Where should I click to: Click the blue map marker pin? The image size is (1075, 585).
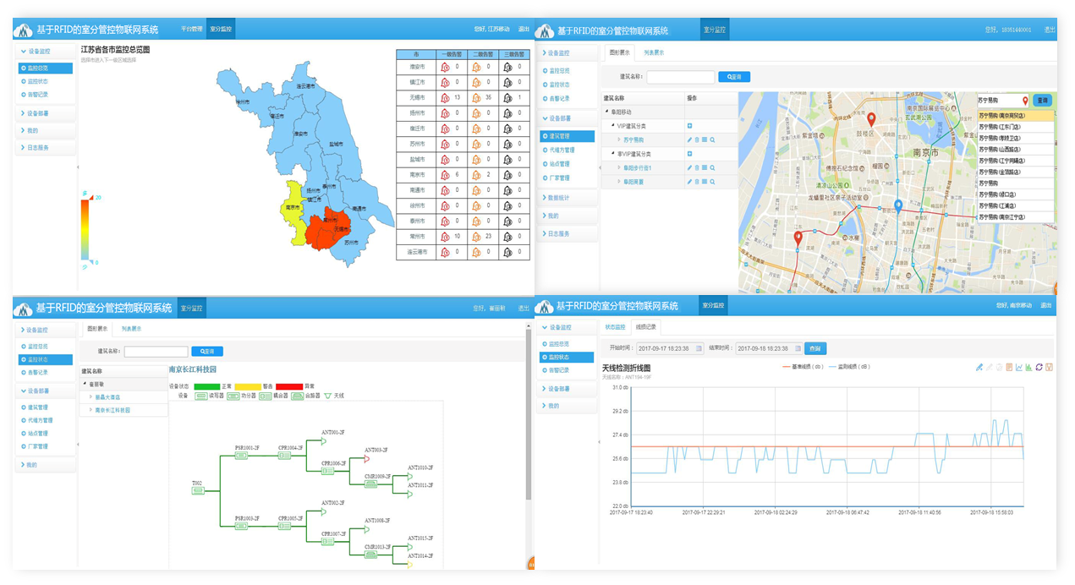coord(898,205)
